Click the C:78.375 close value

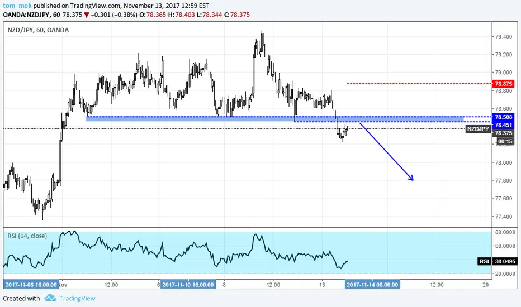point(237,15)
